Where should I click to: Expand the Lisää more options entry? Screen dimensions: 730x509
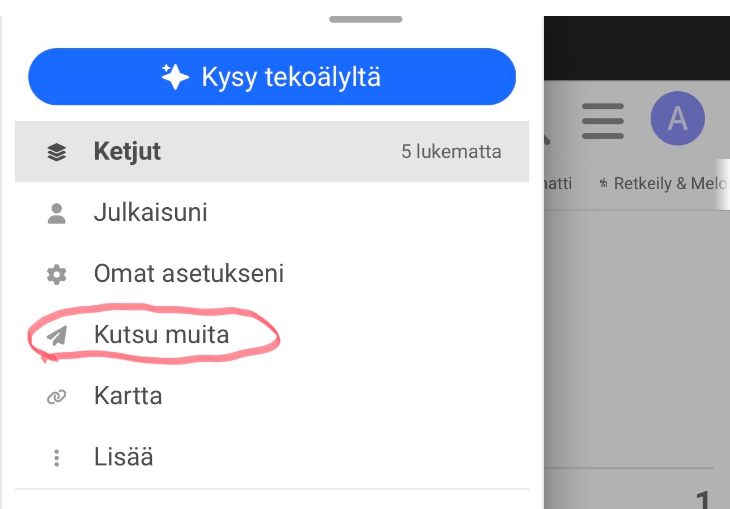124,457
